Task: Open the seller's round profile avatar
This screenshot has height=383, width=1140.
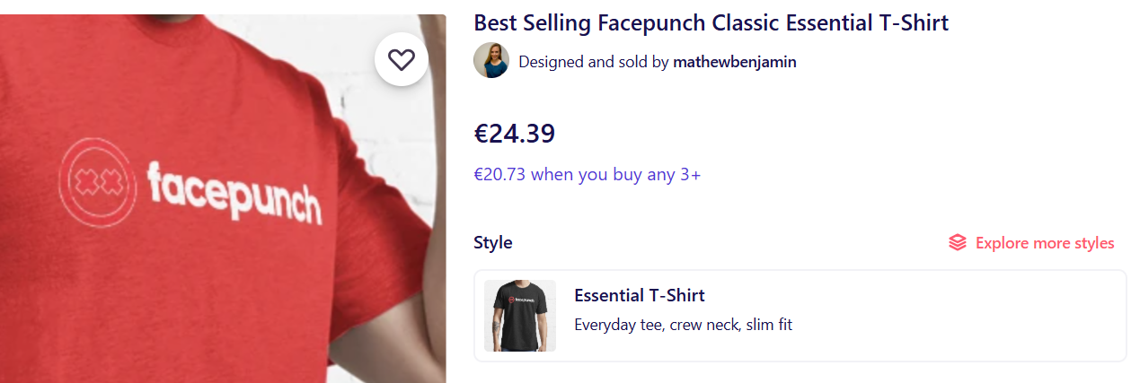Action: click(491, 60)
